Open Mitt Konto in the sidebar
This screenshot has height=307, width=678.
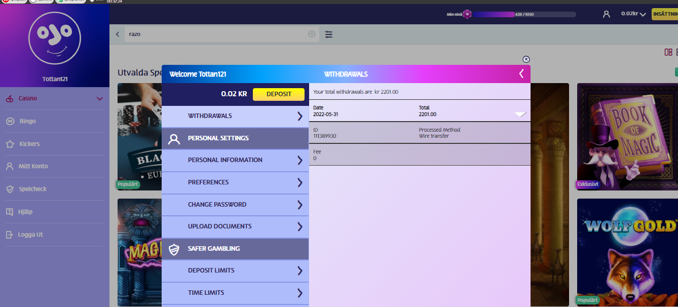[33, 166]
